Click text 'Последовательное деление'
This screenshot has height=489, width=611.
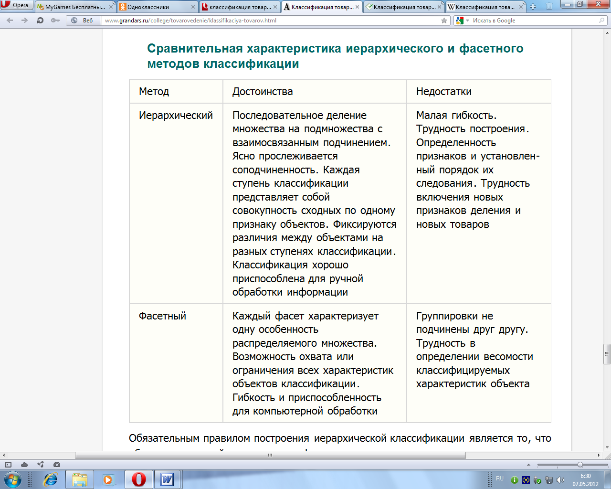299,116
